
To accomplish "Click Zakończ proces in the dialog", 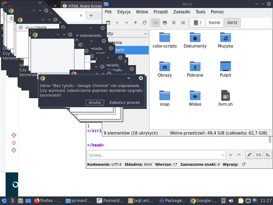I will click(x=125, y=102).
